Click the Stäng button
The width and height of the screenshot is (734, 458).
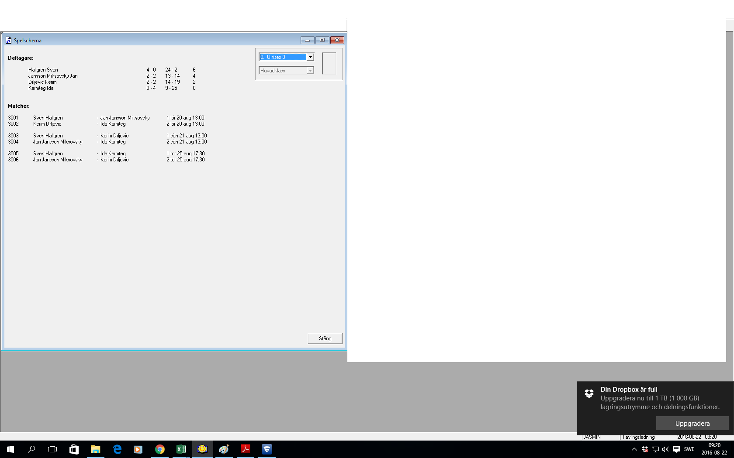click(325, 338)
